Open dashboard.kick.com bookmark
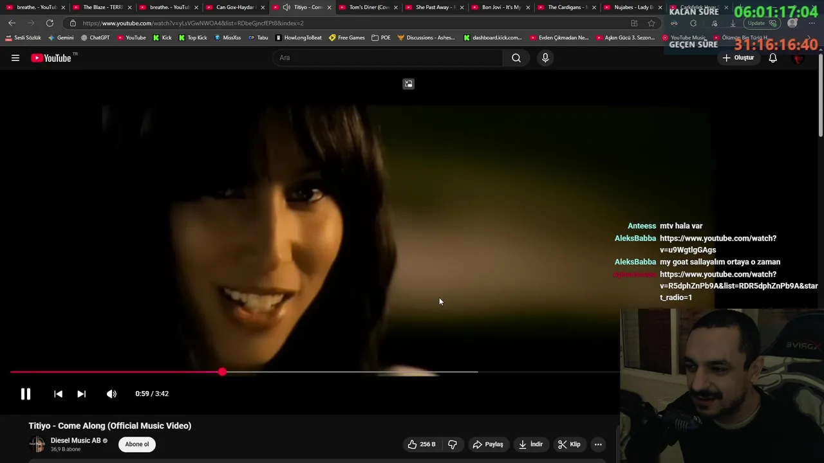This screenshot has width=824, height=463. pyautogui.click(x=492, y=38)
